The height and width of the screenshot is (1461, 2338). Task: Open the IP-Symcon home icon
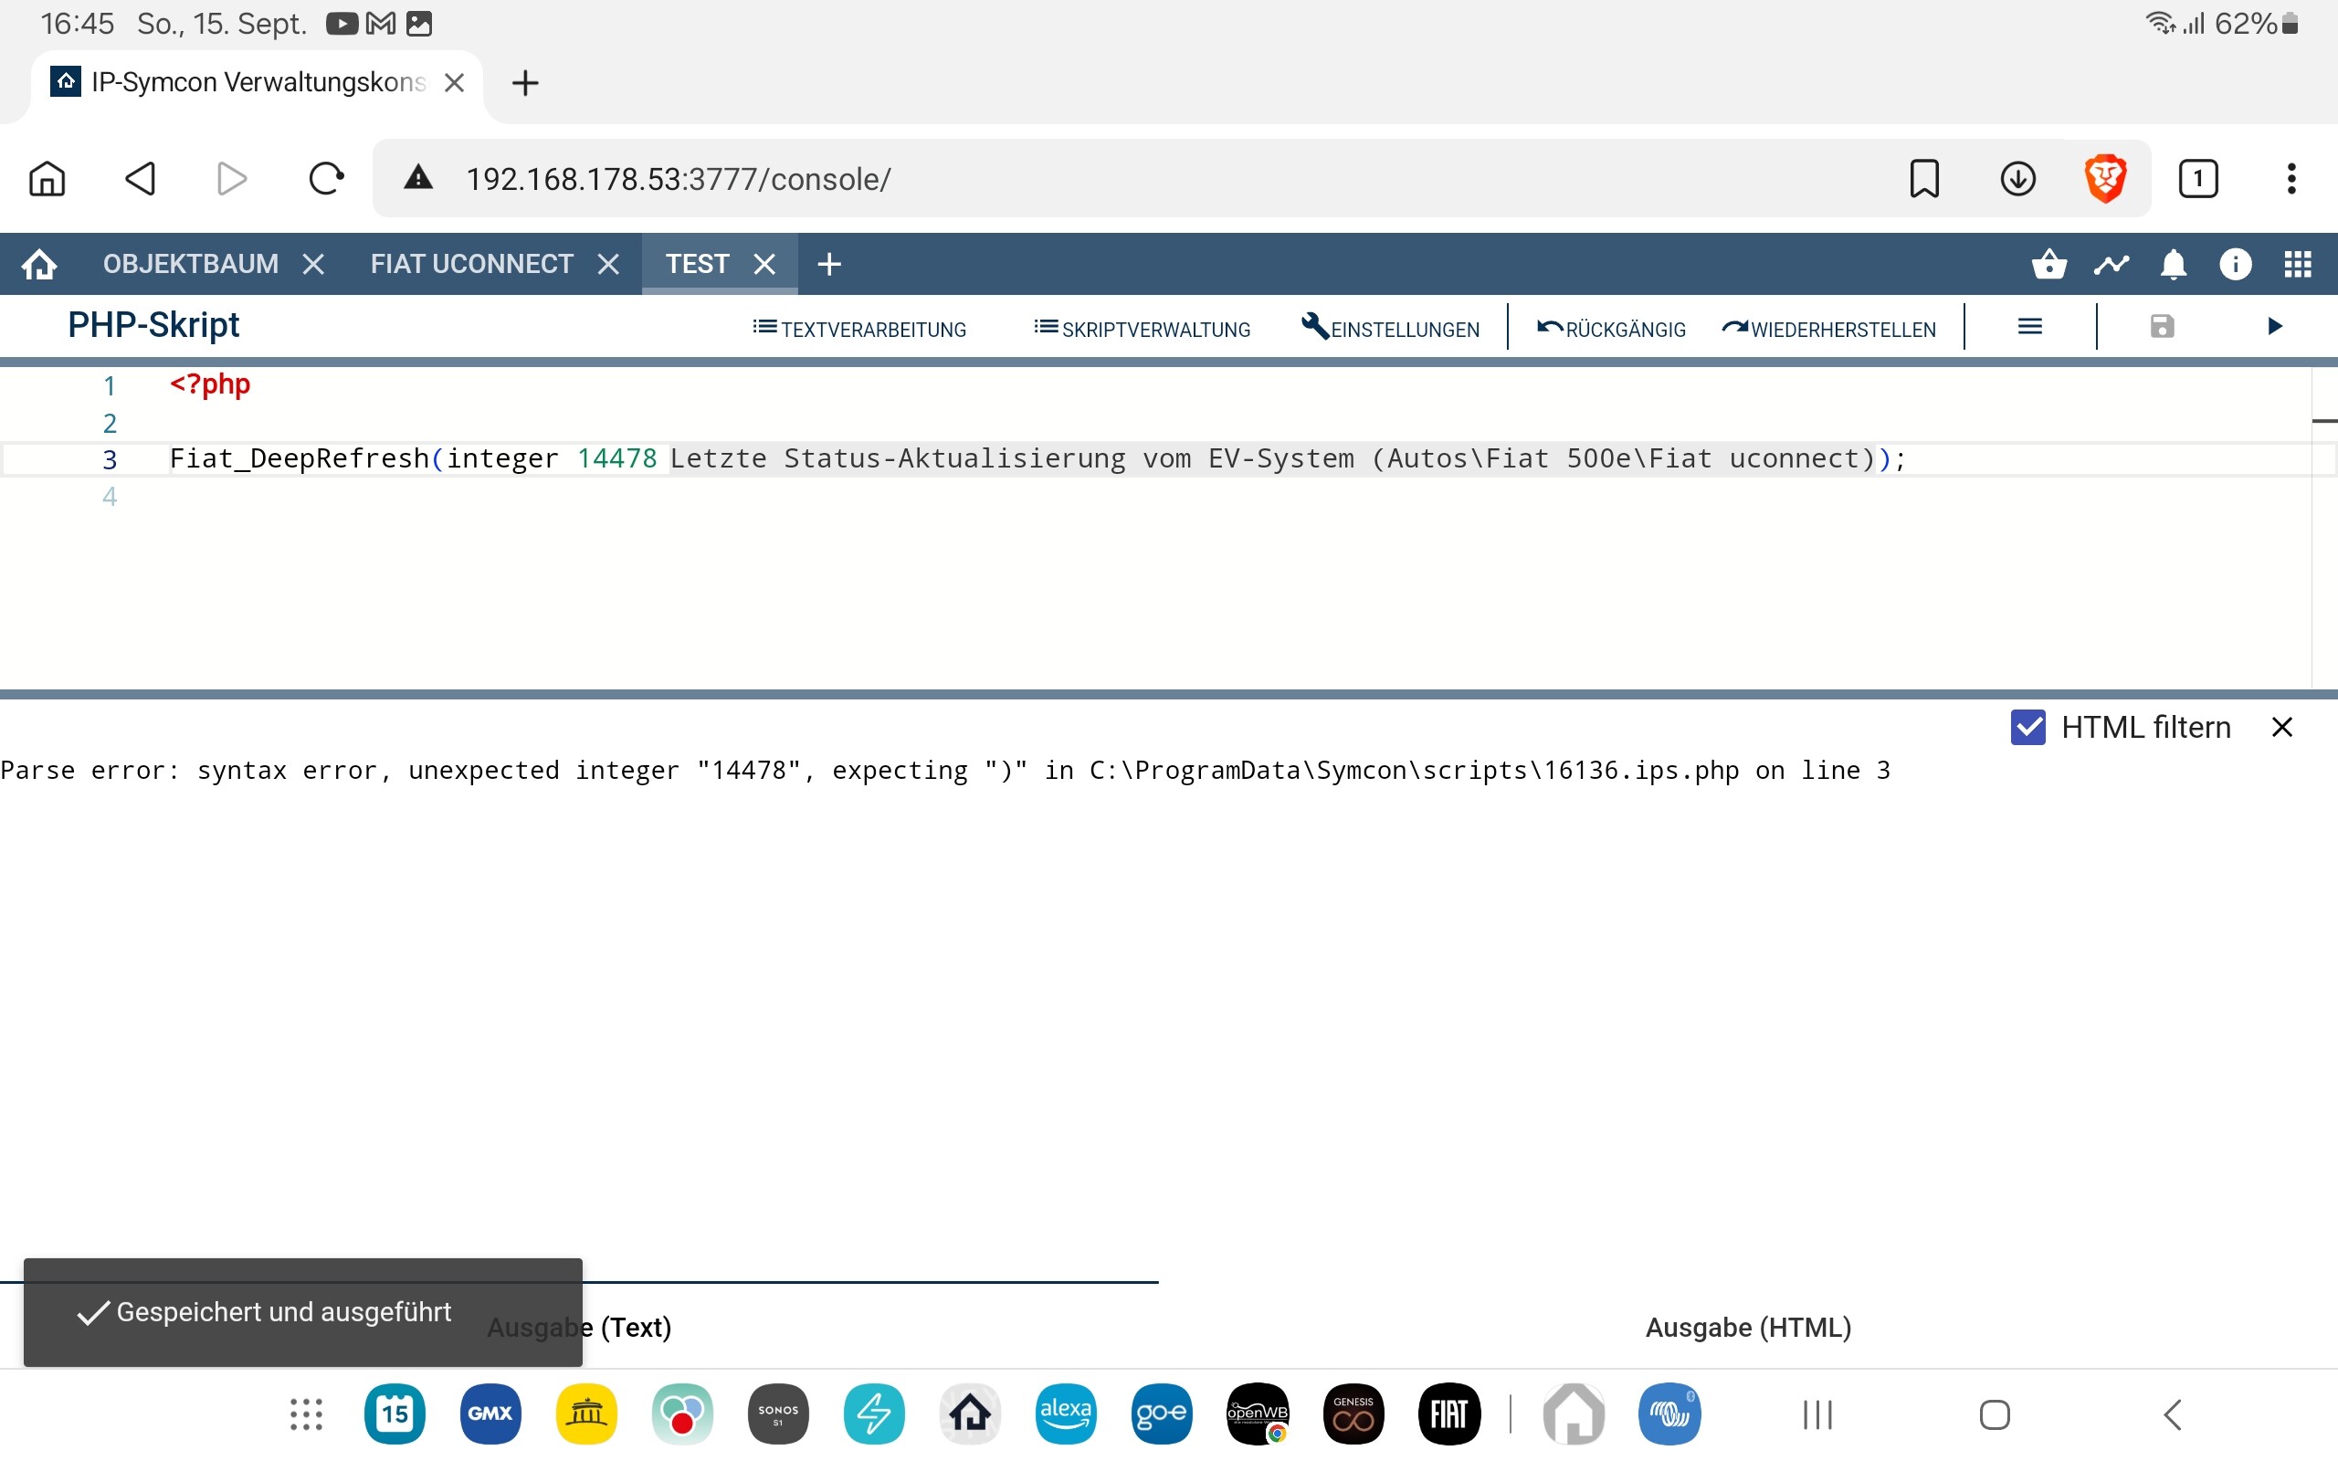pyautogui.click(x=39, y=264)
